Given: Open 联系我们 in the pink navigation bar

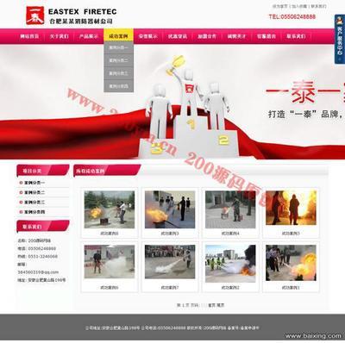Looking at the screenshot, I should 296,36.
